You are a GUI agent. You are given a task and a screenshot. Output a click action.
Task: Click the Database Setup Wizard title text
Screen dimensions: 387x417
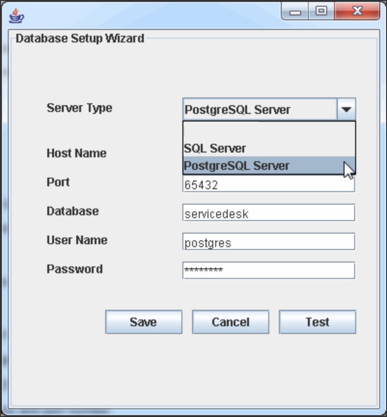pyautogui.click(x=80, y=38)
